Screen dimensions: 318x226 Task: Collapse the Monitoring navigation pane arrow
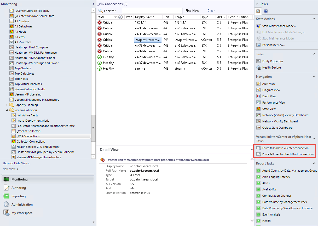tap(93, 4)
